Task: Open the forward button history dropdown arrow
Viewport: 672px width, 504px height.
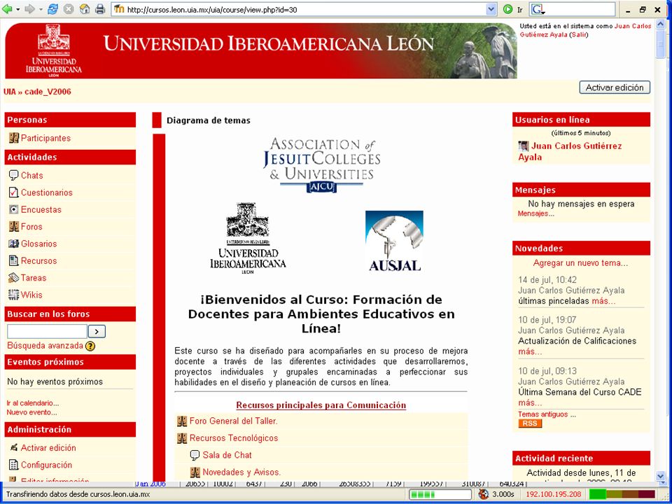Action: [41, 9]
